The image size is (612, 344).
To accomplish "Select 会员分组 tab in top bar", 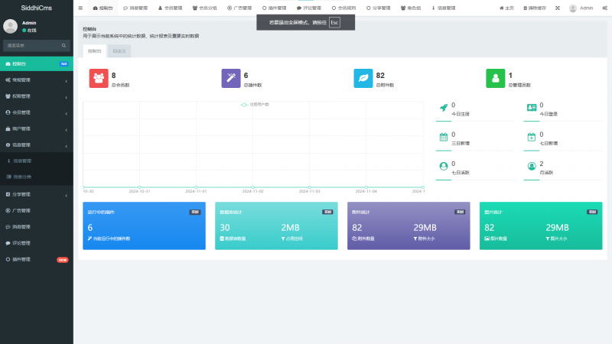I will tap(204, 8).
